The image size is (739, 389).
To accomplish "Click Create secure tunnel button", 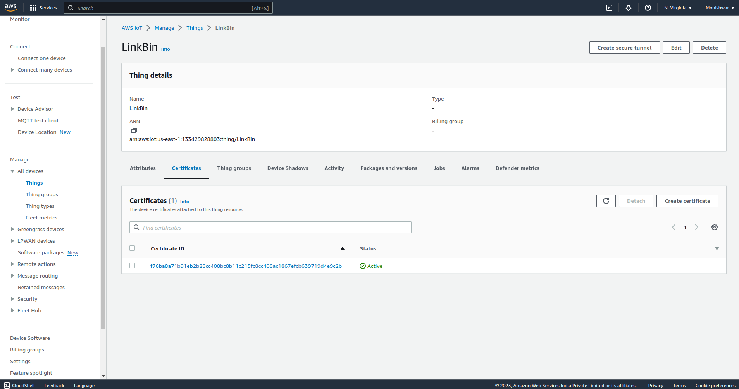I will (x=624, y=48).
